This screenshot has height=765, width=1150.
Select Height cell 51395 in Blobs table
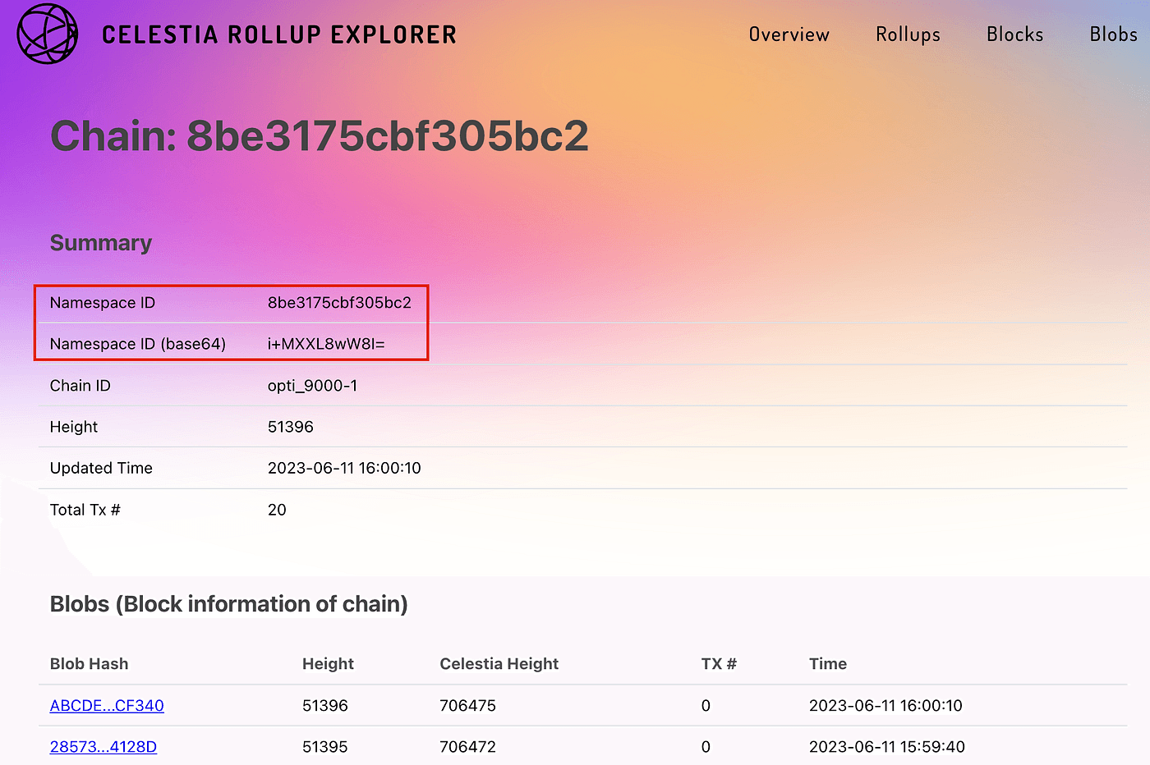click(325, 746)
